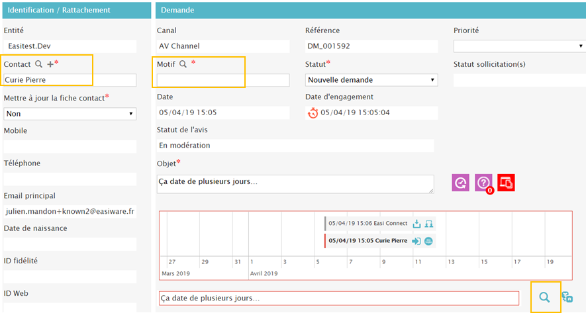Click the Objet text area
This screenshot has width=586, height=313.
(x=295, y=183)
